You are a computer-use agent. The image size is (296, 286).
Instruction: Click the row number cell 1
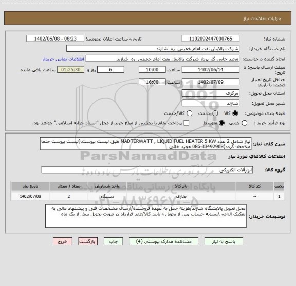click(x=279, y=196)
